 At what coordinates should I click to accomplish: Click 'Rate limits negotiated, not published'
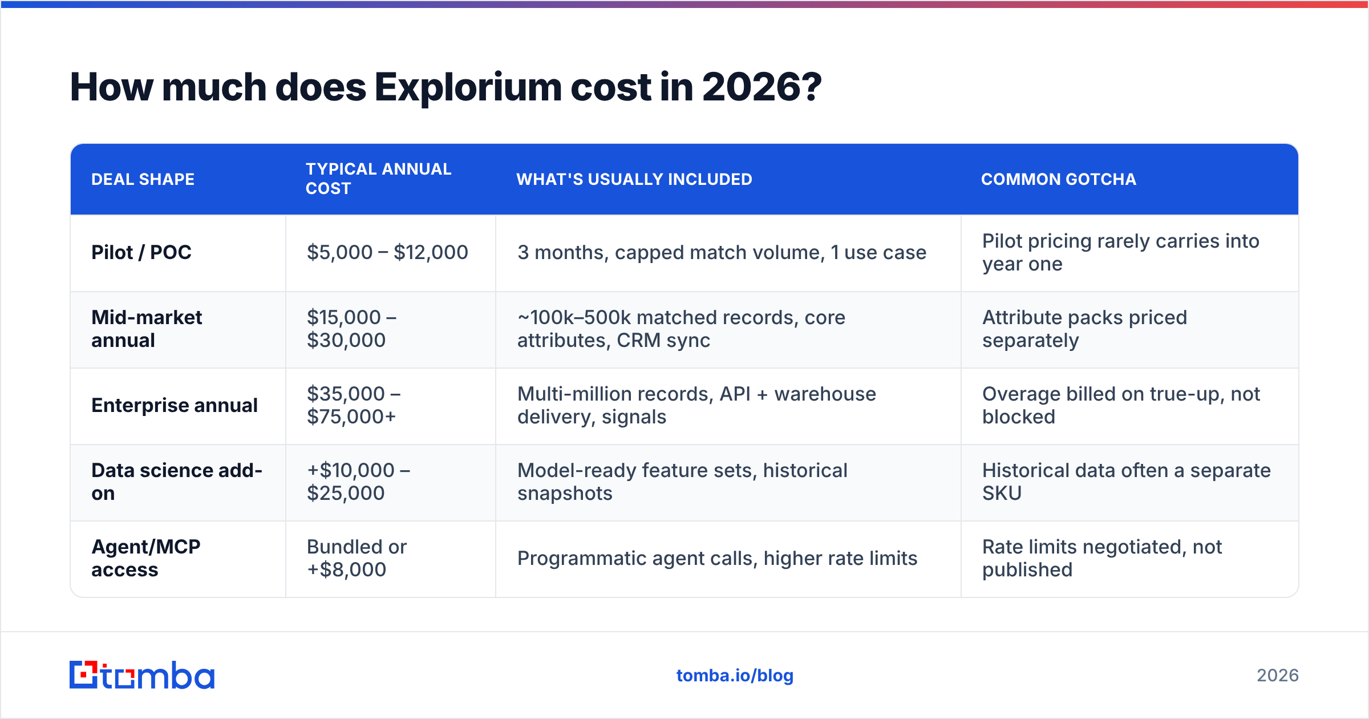(x=1101, y=558)
